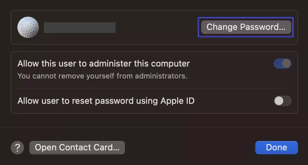Click the golf ball user avatar
The height and width of the screenshot is (165, 308).
point(28,27)
